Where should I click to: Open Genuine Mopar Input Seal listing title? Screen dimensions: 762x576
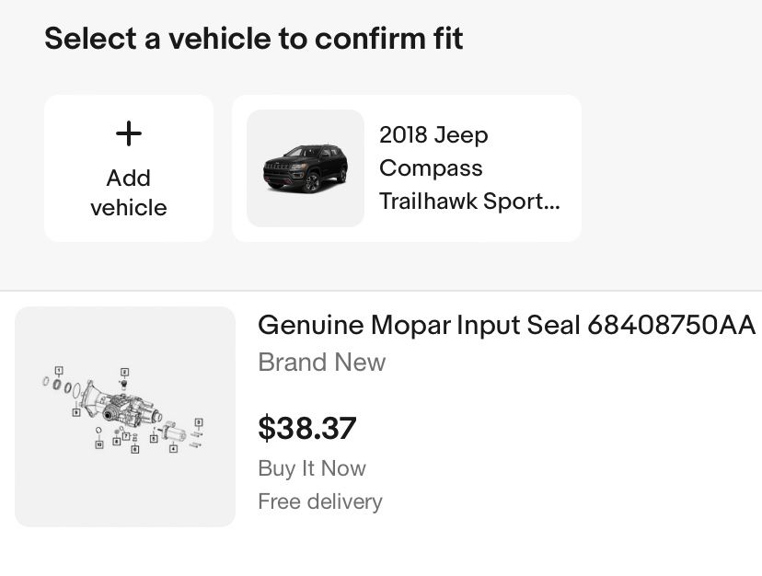coord(420,325)
